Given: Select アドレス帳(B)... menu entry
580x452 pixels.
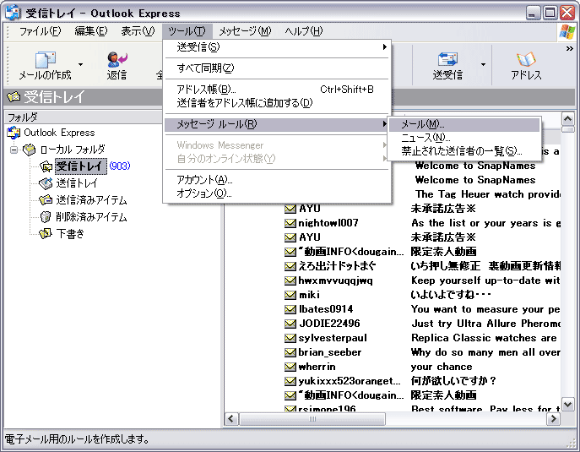Looking at the screenshot, I should click(278, 90).
